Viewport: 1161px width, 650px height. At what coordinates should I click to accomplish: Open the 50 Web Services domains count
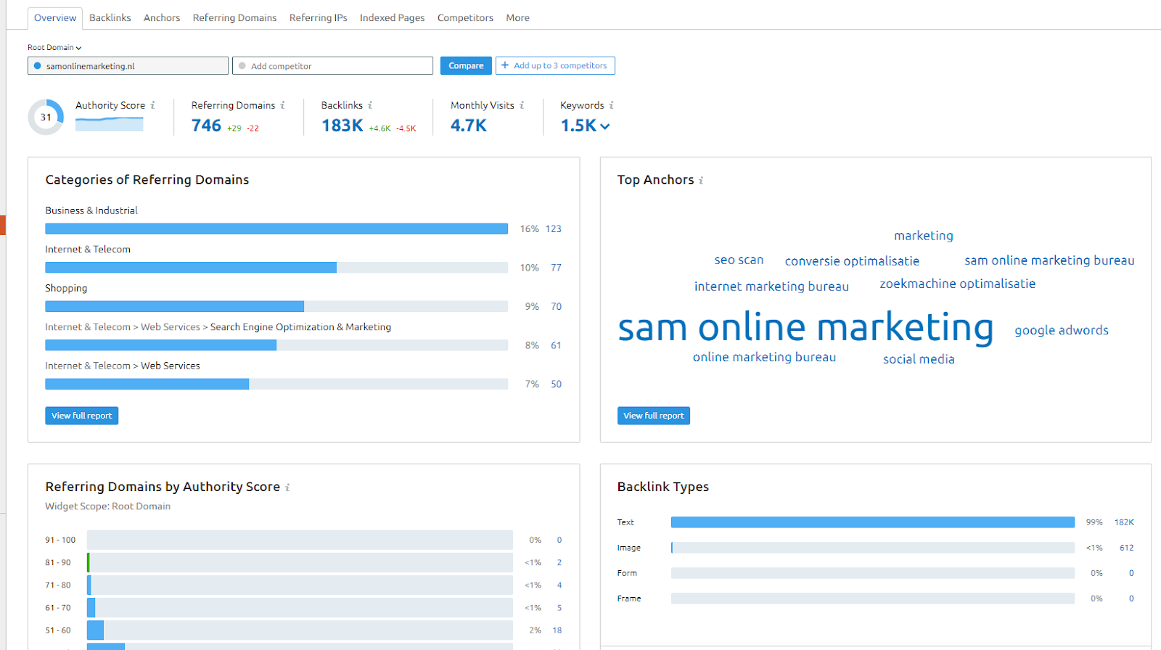click(556, 384)
